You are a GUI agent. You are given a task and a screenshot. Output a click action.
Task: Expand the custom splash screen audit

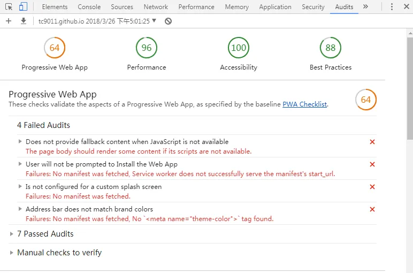click(x=93, y=187)
